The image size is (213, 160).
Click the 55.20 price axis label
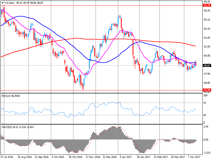click(x=207, y=11)
